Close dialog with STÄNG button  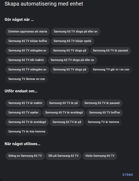coord(128,175)
